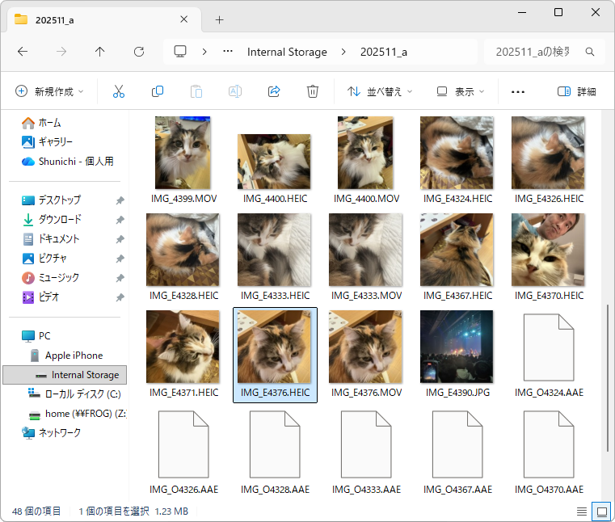Select IMG_4399.MOV thumbnail
The image size is (615, 522).
point(183,153)
